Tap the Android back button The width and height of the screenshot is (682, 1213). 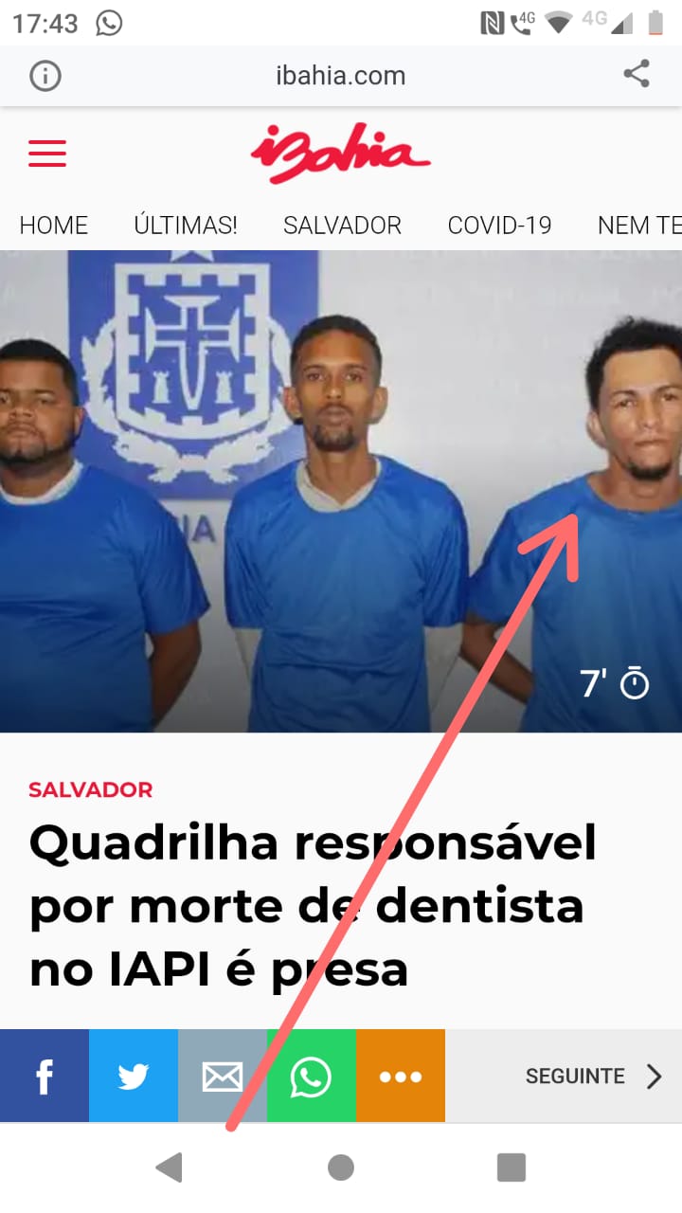pos(170,1168)
